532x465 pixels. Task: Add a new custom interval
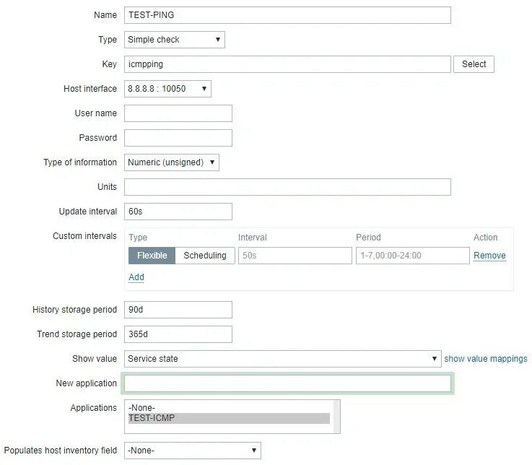[136, 277]
